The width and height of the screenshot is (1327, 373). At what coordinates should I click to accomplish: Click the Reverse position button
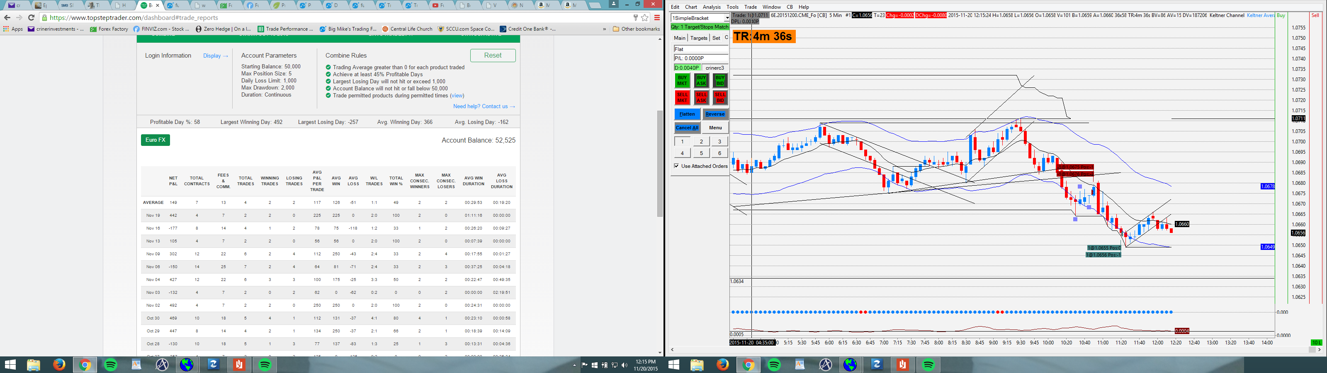tap(715, 114)
